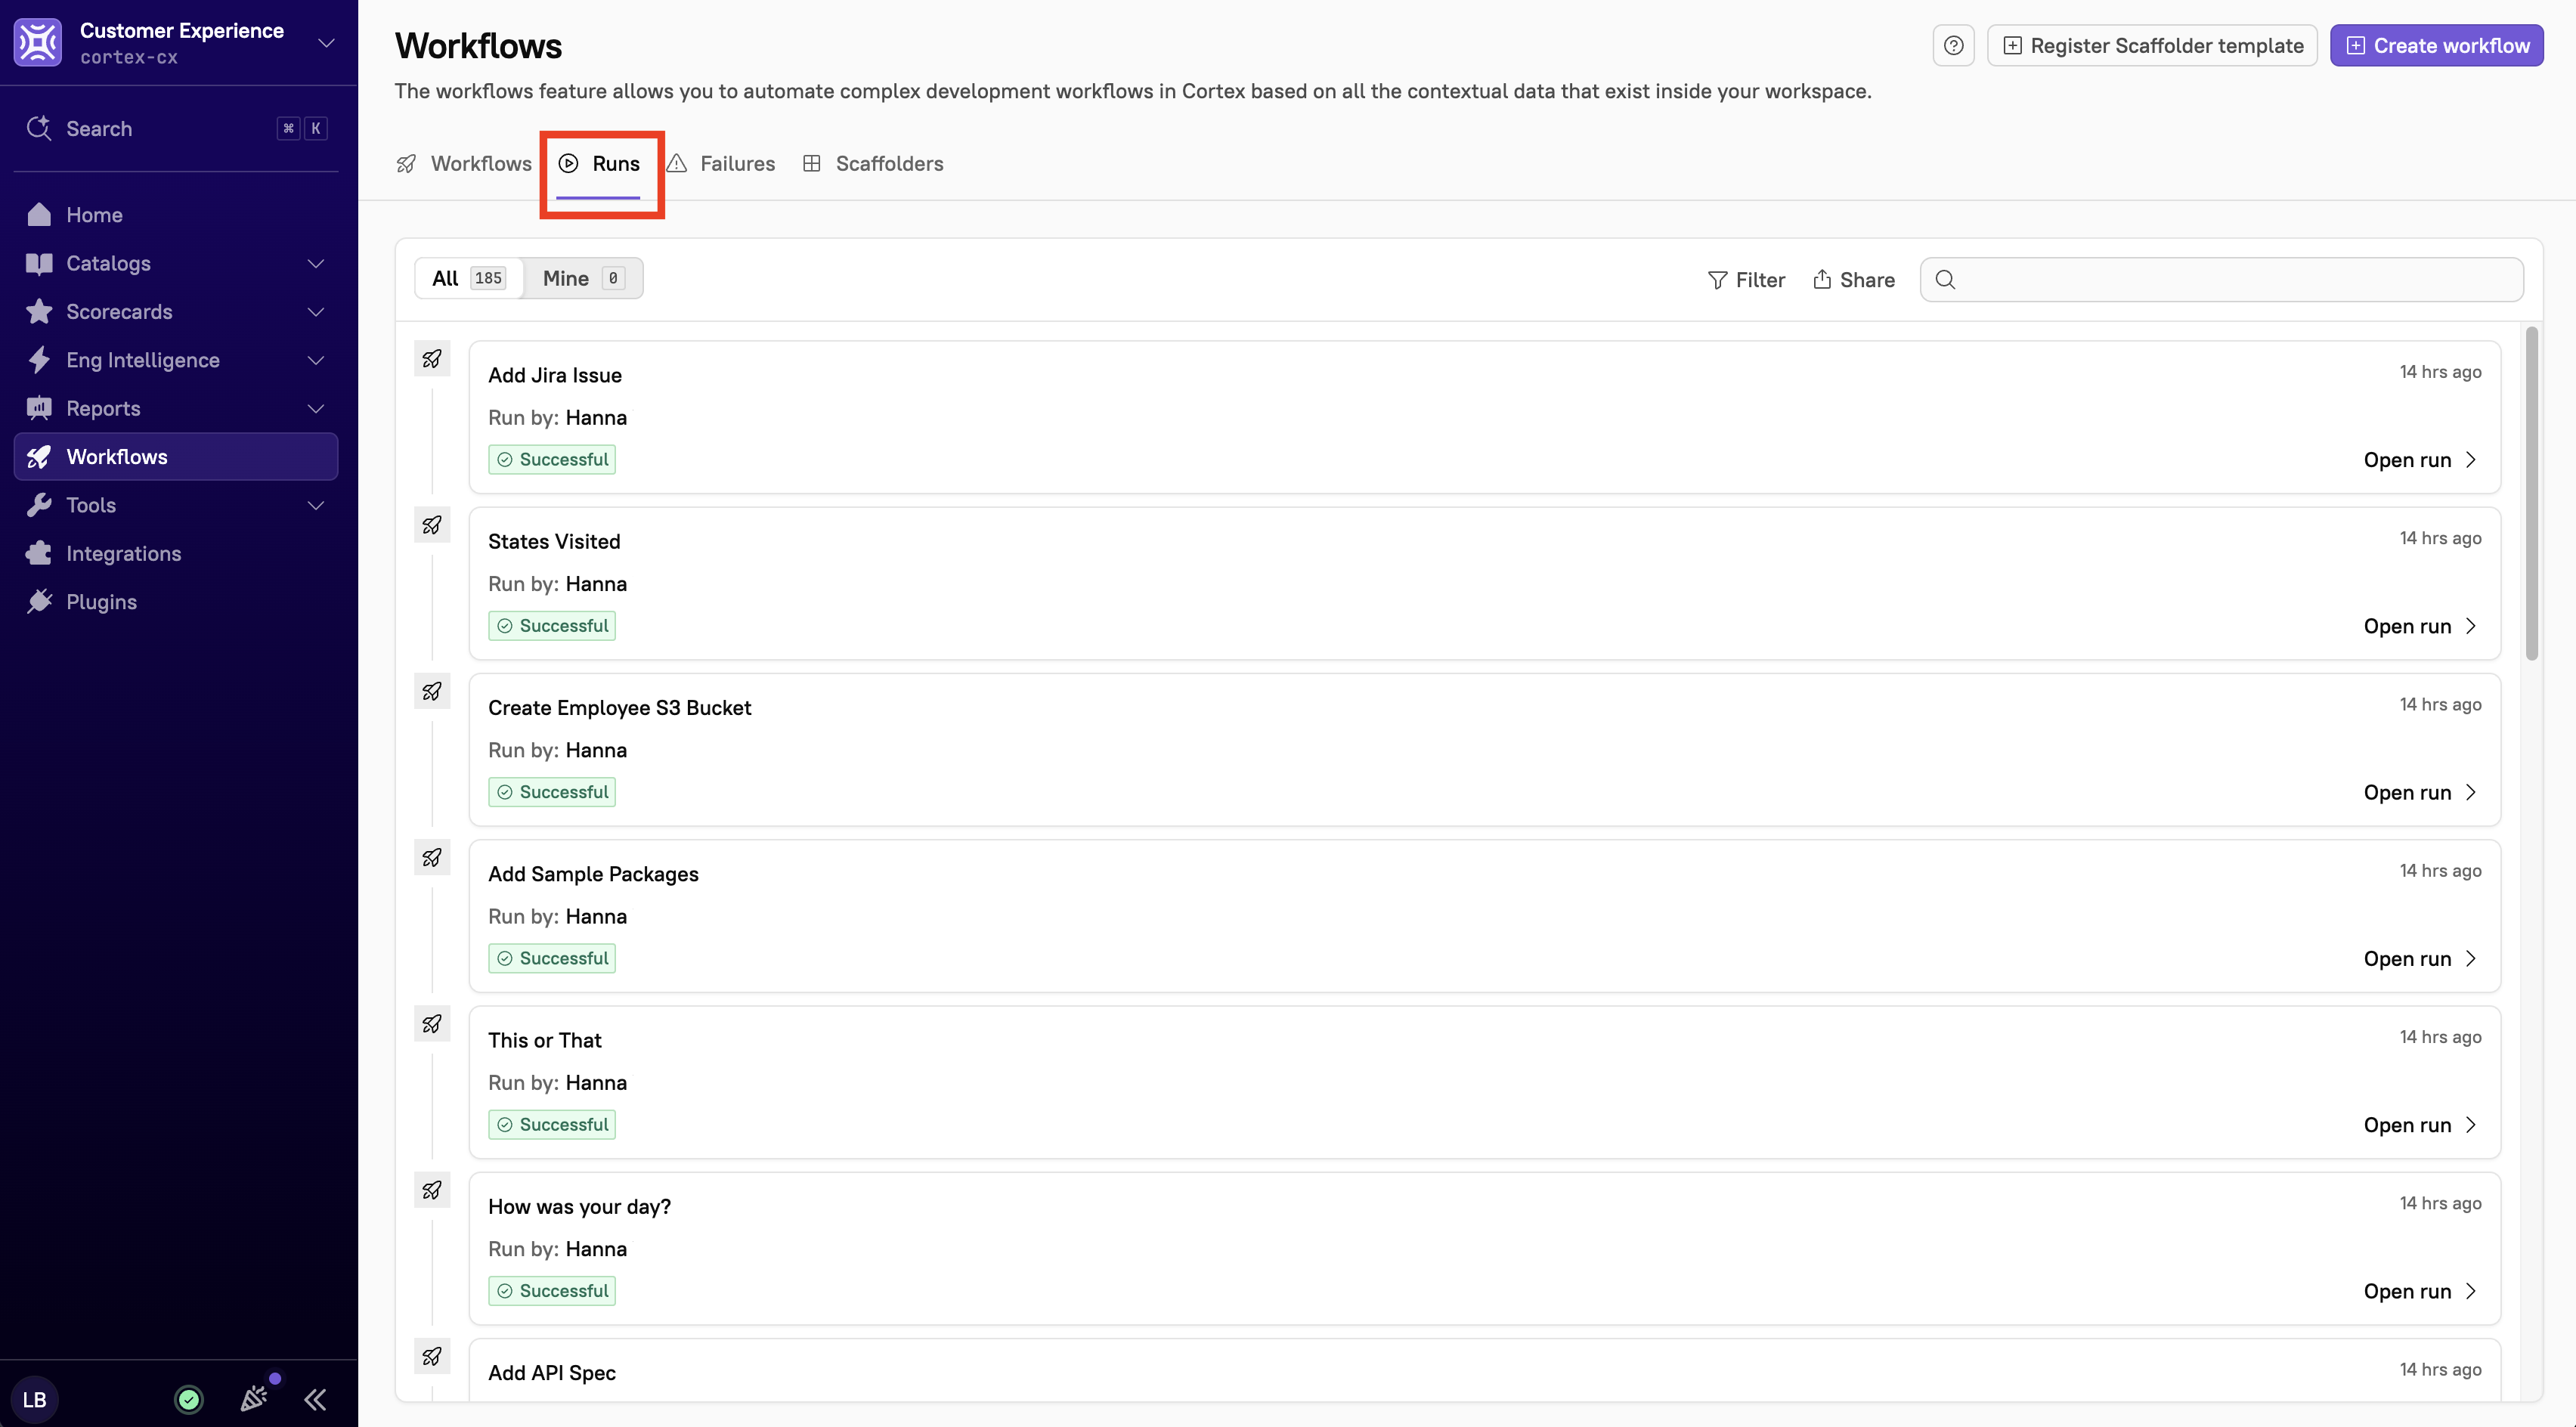Image resolution: width=2576 pixels, height=1427 pixels.
Task: Open run for Add Jira Issue
Action: pyautogui.click(x=2421, y=460)
